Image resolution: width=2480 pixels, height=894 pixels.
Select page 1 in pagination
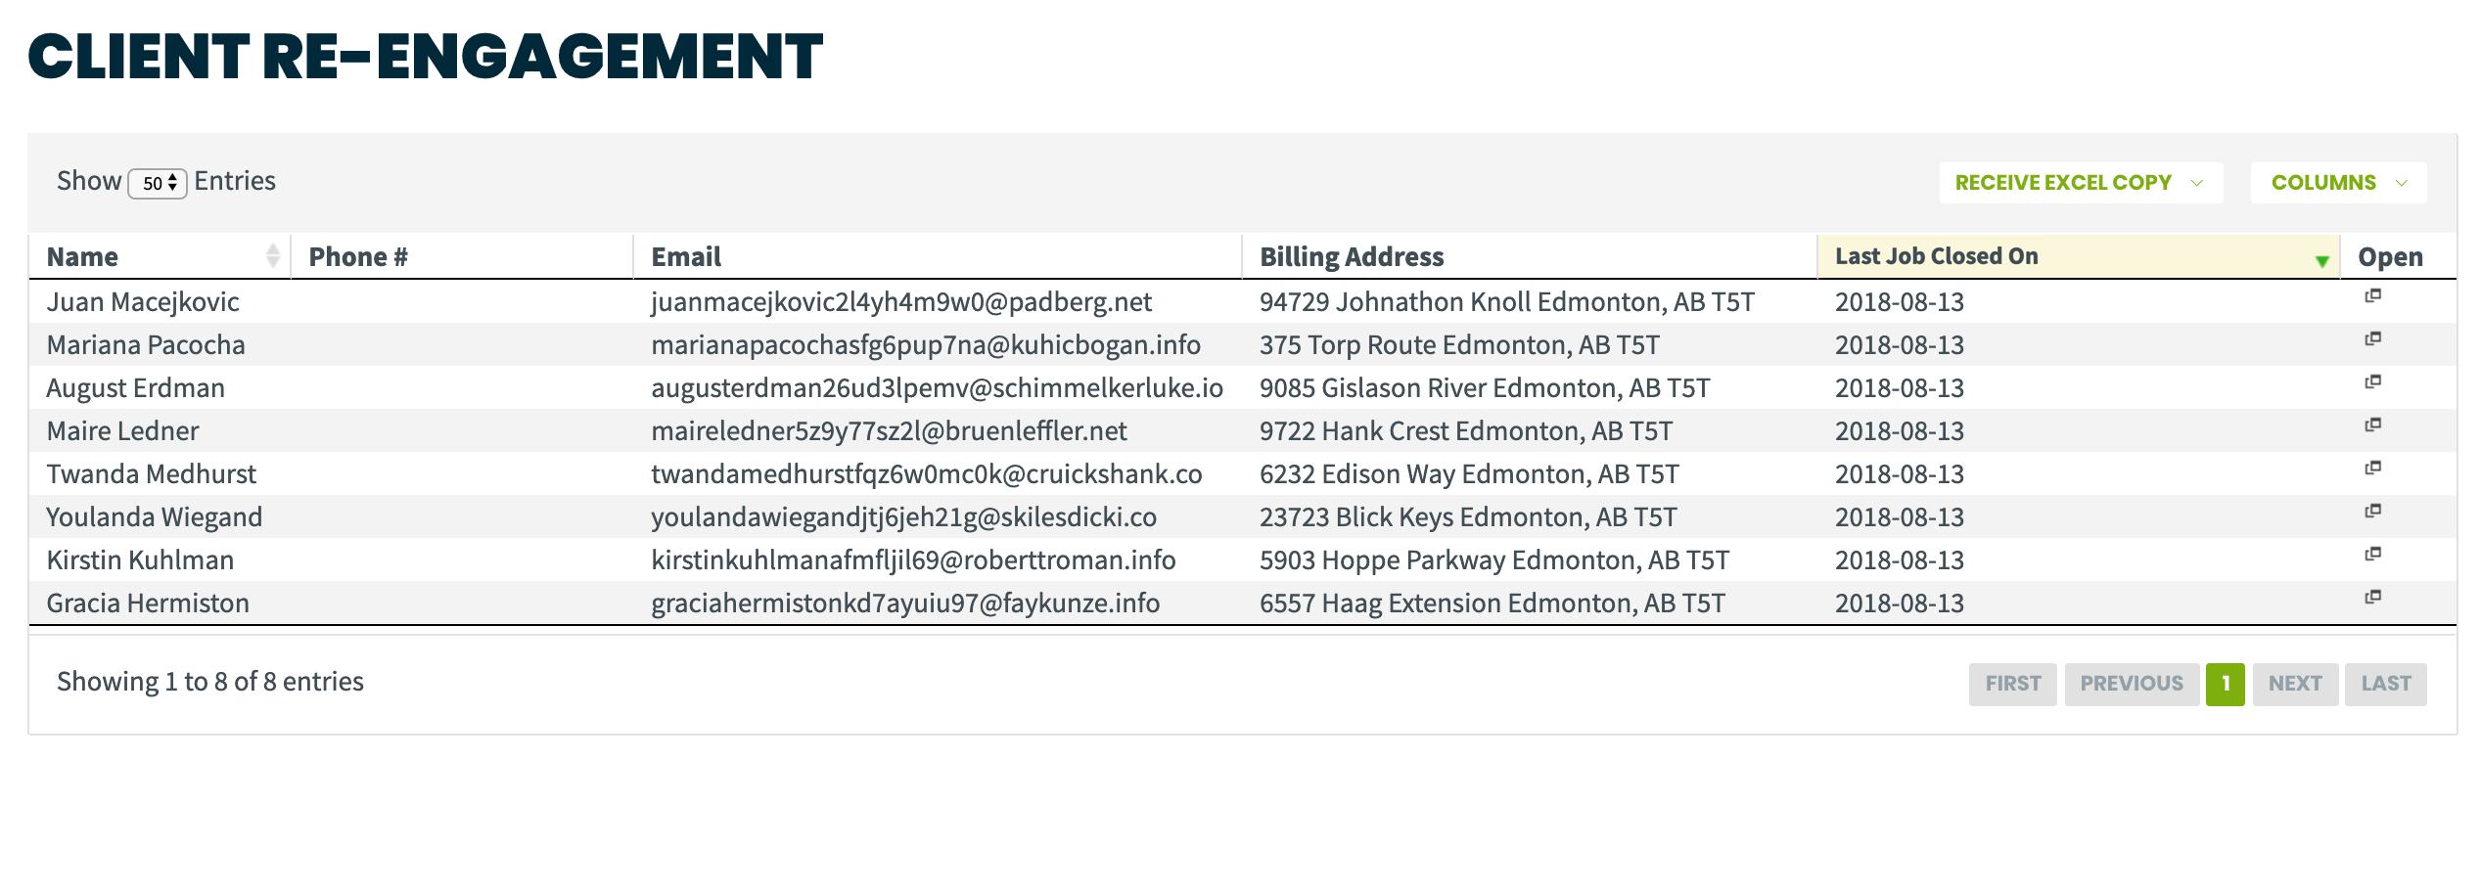click(x=2225, y=684)
